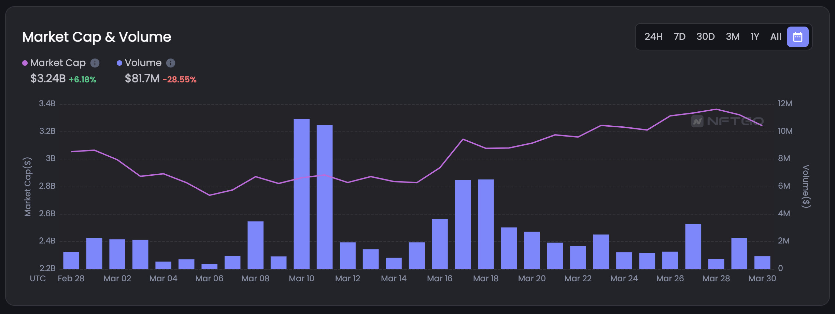Image resolution: width=835 pixels, height=314 pixels.
Task: Click the Market Cap info icon
Action: pos(95,63)
